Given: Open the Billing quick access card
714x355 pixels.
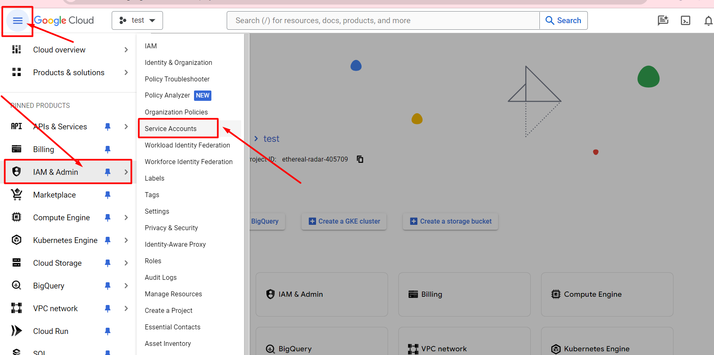Looking at the screenshot, I should pos(465,294).
